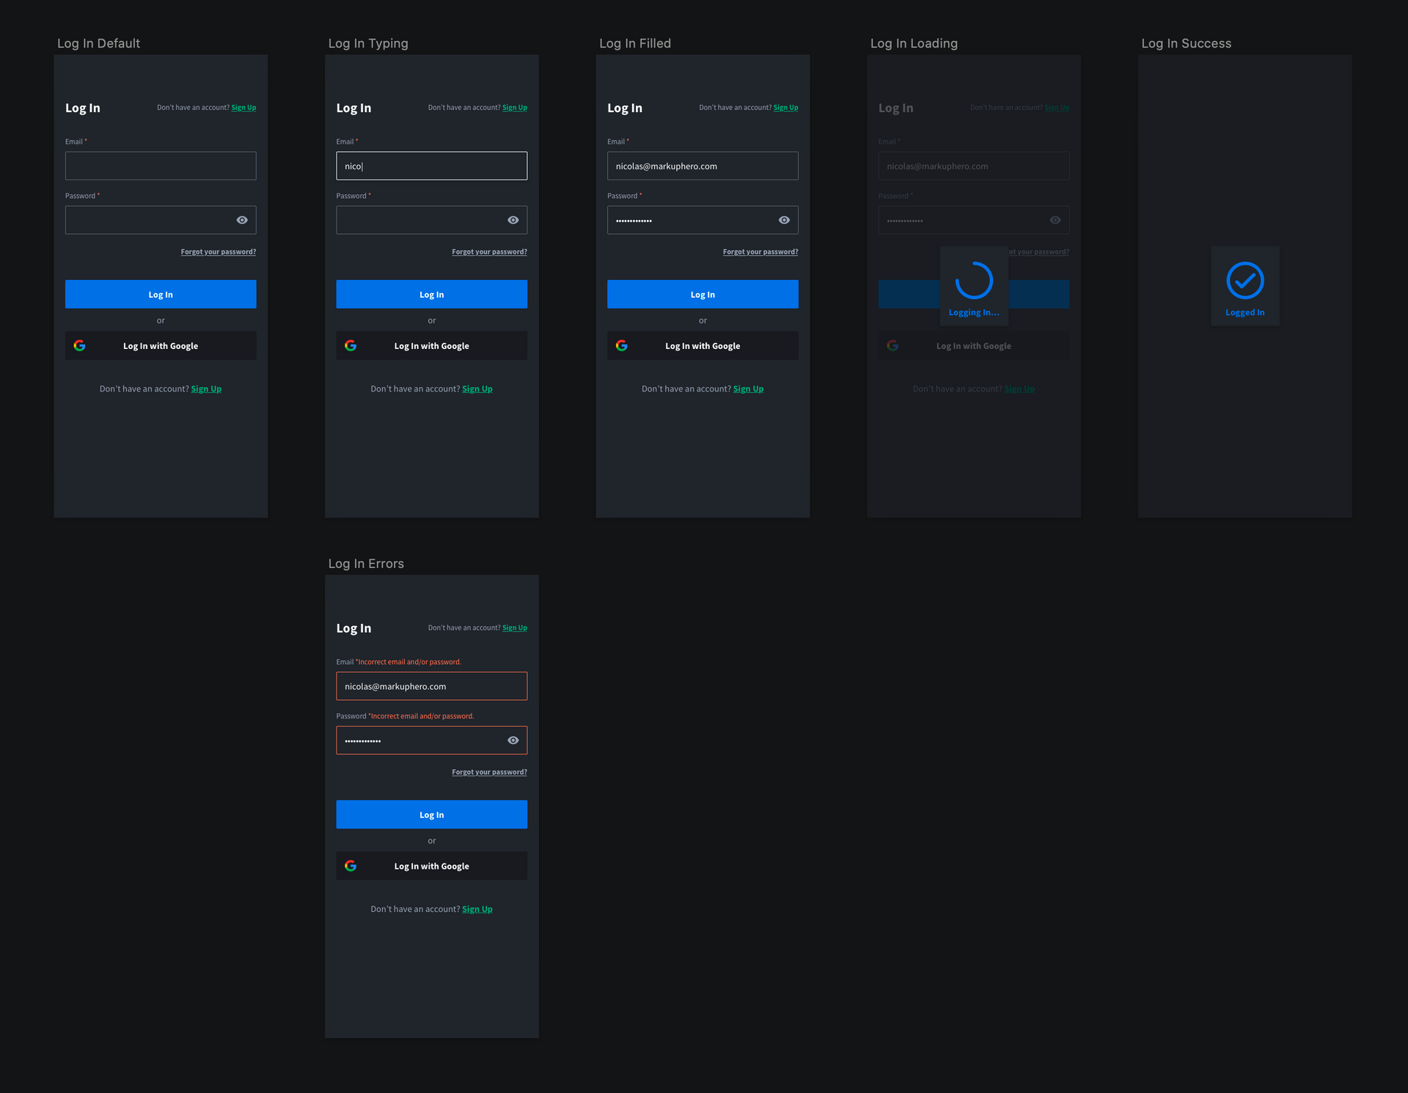The width and height of the screenshot is (1408, 1093).
Task: Click the Google icon in Log In Loading
Action: click(892, 346)
